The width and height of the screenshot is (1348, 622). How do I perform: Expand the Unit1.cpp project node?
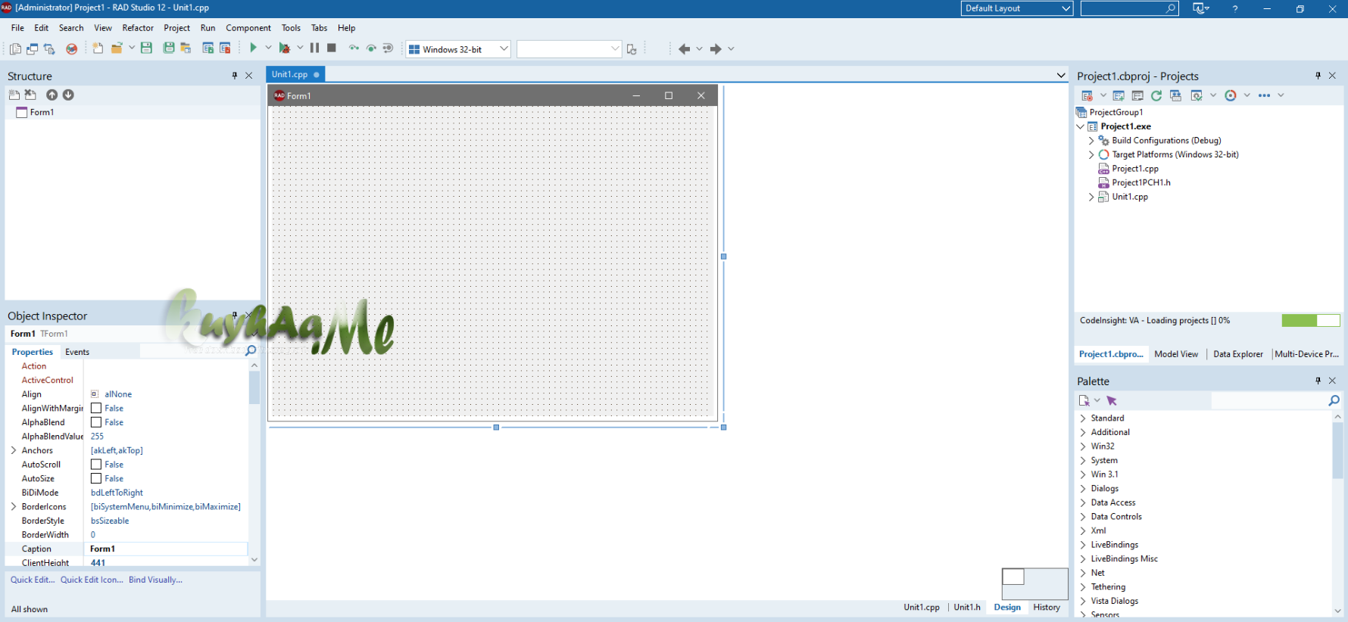point(1091,197)
